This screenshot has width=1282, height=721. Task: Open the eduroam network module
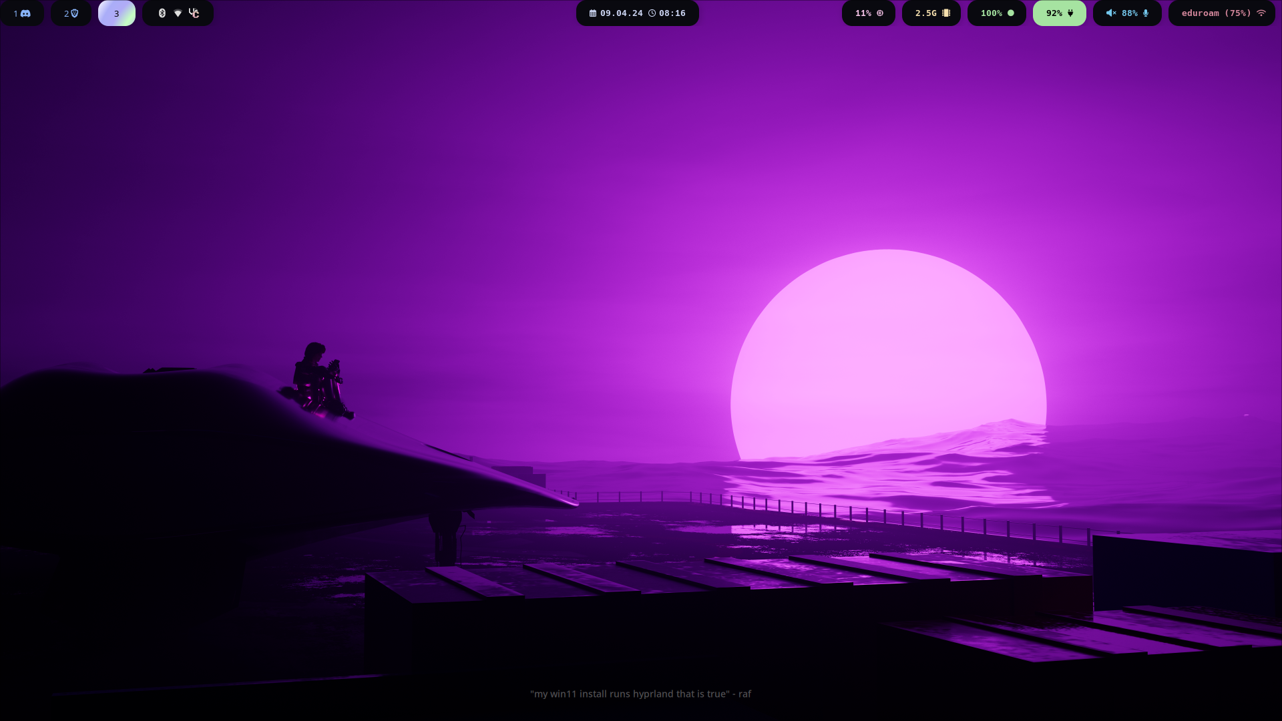click(x=1216, y=13)
